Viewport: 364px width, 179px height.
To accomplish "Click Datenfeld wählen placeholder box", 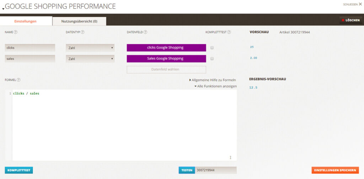I will click(166, 69).
